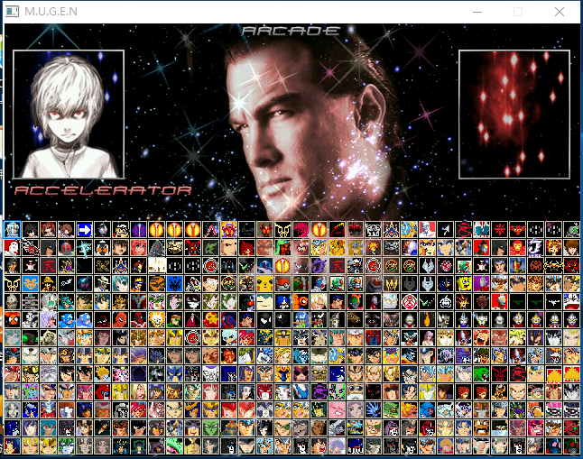The height and width of the screenshot is (459, 583).
Task: Minimize the M.U.G.E.N window
Action: 477,12
